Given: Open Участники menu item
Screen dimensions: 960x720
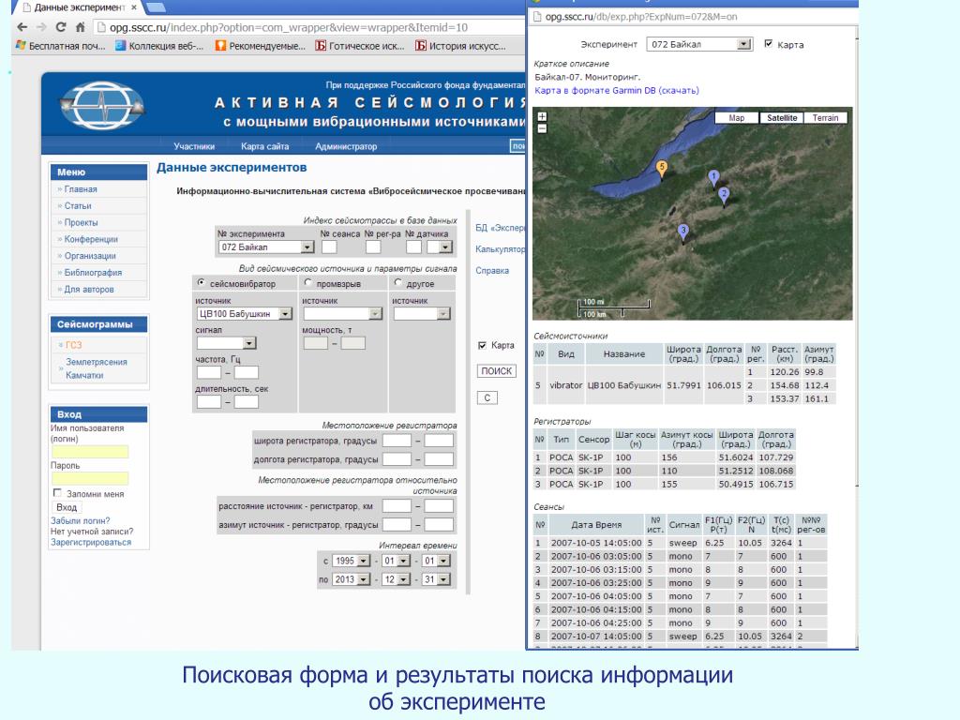Looking at the screenshot, I should pos(194,146).
